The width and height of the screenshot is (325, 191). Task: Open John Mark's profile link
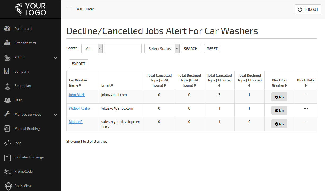point(77,95)
